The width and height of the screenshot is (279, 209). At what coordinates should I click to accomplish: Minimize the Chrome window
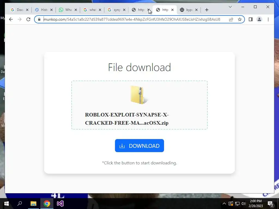tap(243, 7)
